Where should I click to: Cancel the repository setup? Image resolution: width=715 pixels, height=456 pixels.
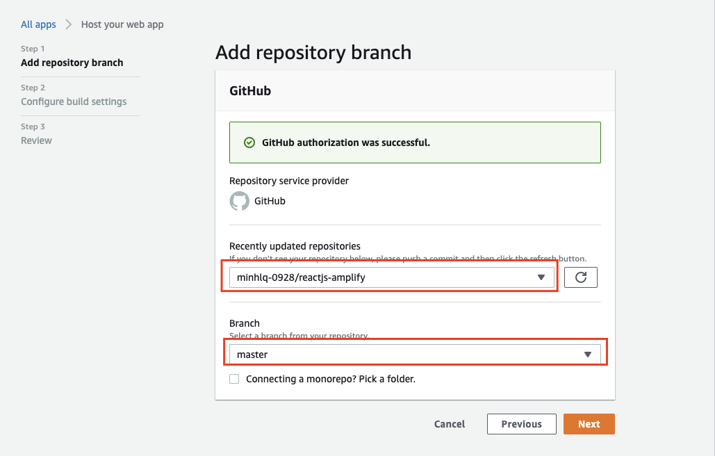(450, 424)
